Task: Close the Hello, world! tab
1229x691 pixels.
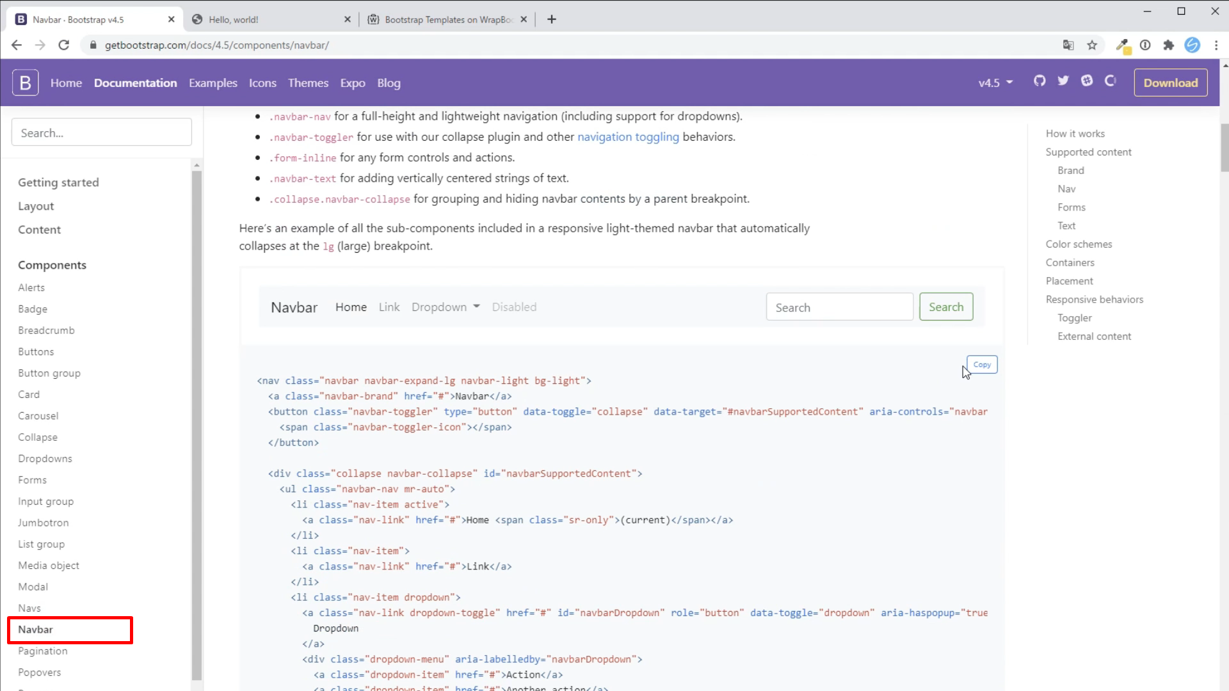Action: [347, 19]
